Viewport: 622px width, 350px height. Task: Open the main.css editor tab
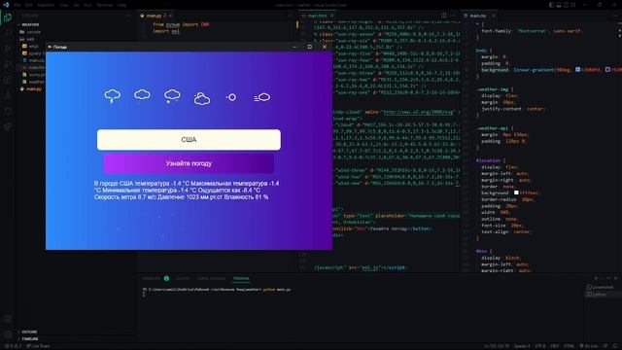coord(477,16)
